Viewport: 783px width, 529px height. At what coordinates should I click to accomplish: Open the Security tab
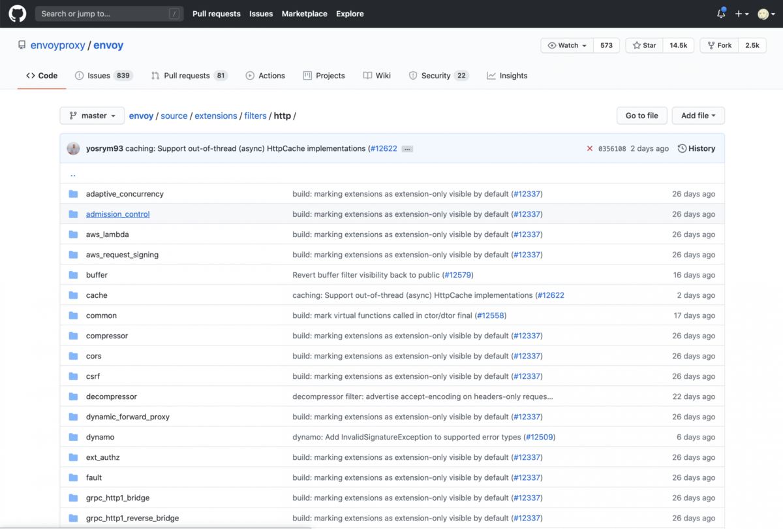click(x=438, y=76)
